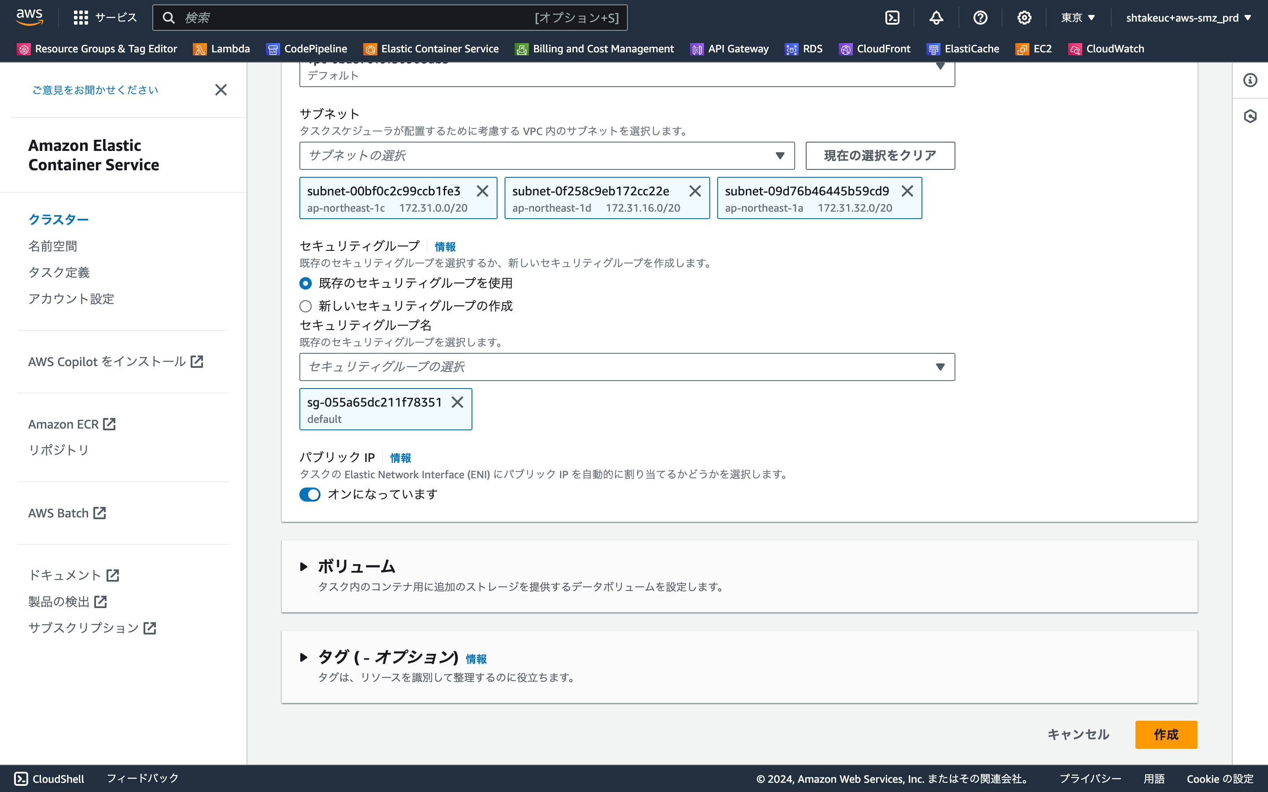Select use existing security group radio
Image resolution: width=1268 pixels, height=792 pixels.
(x=306, y=283)
